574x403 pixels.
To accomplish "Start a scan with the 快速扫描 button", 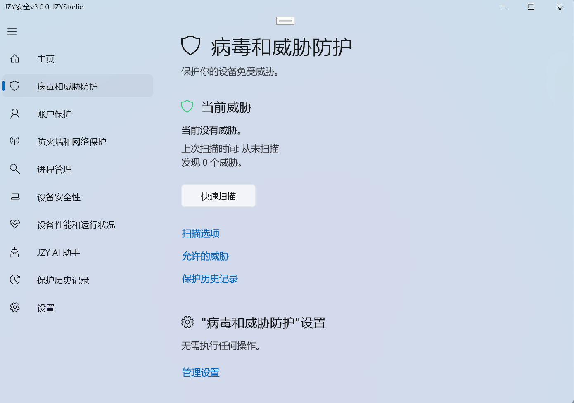I will (x=218, y=196).
